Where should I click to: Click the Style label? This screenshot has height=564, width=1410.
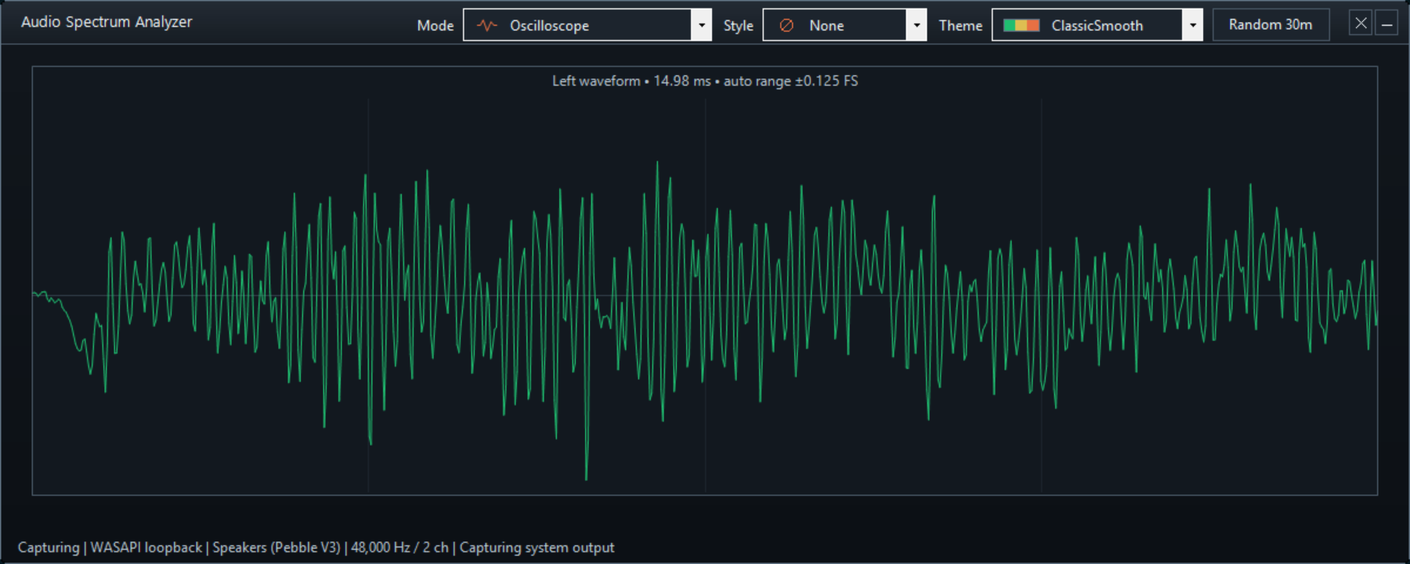point(739,25)
